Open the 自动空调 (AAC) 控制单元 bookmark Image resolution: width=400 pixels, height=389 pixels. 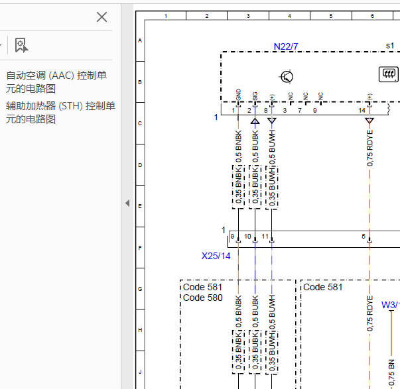point(56,82)
